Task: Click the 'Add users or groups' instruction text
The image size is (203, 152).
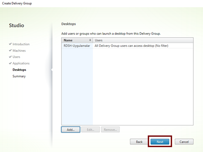Action: click(111, 34)
